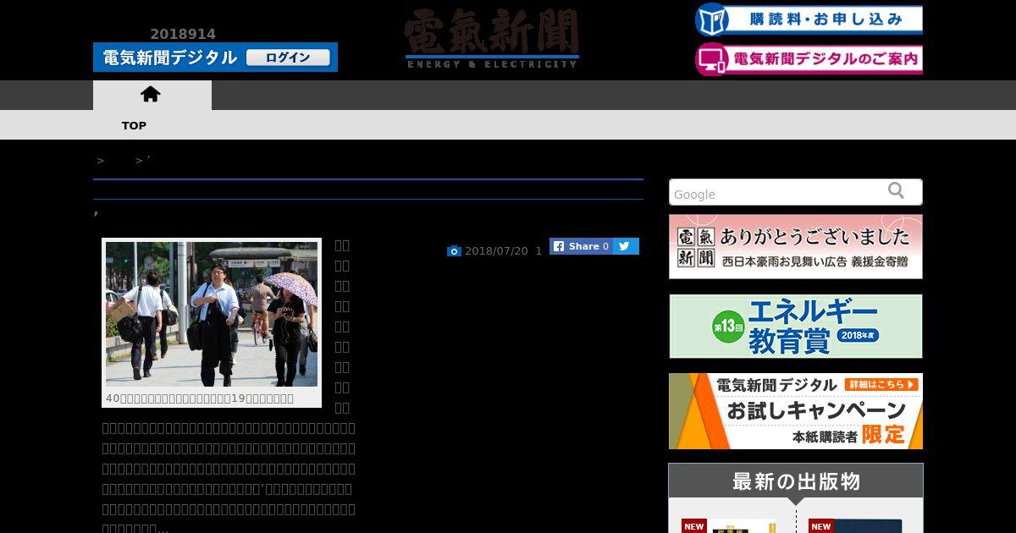Open the pedestrians-with-parasol article photo
1016x533 pixels.
click(212, 314)
